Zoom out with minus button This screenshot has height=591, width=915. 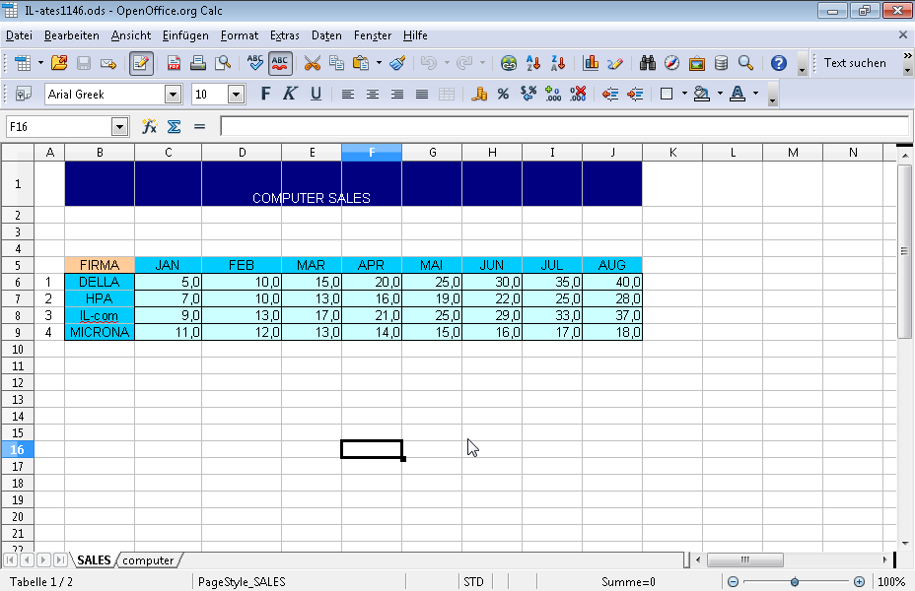pyautogui.click(x=733, y=582)
